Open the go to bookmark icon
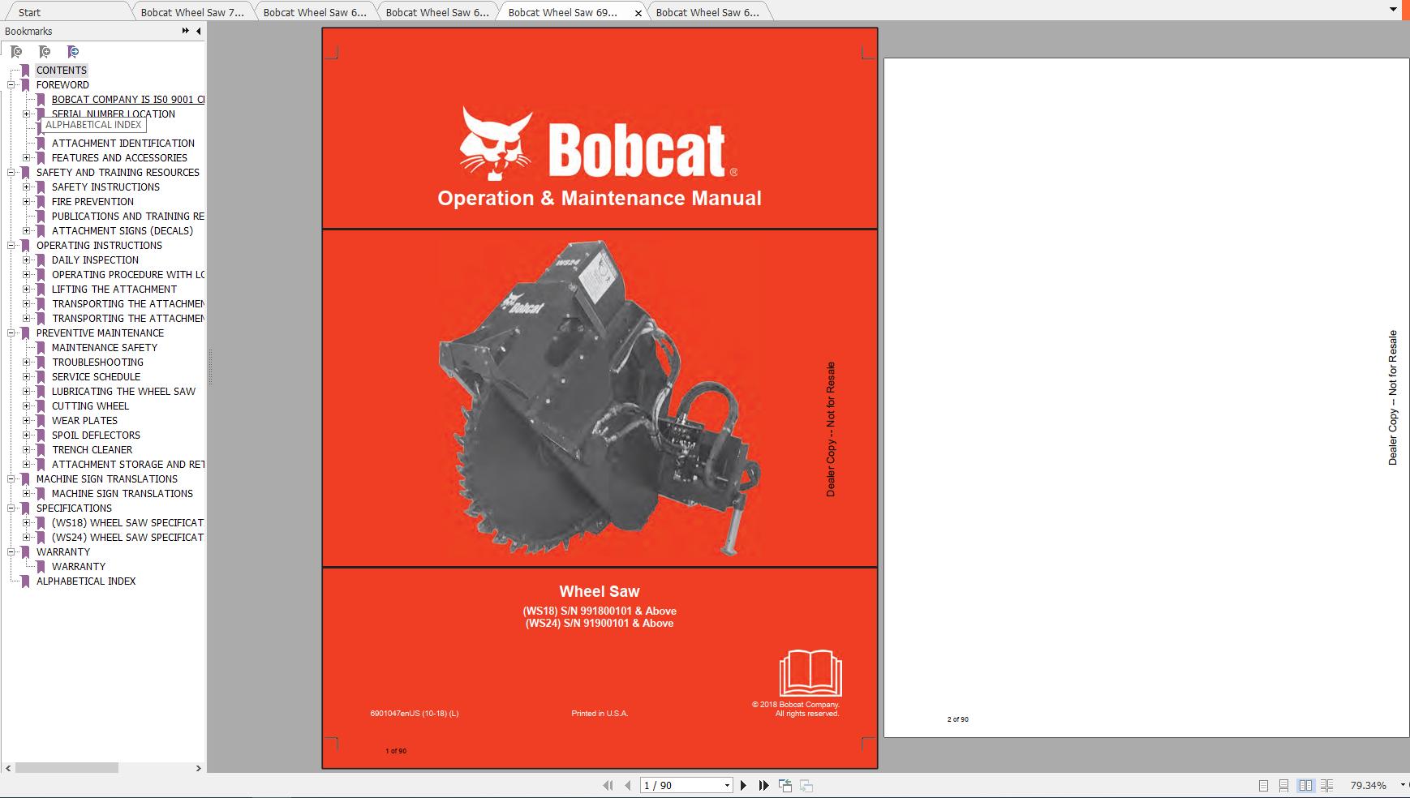Image resolution: width=1410 pixels, height=798 pixels. [x=73, y=51]
